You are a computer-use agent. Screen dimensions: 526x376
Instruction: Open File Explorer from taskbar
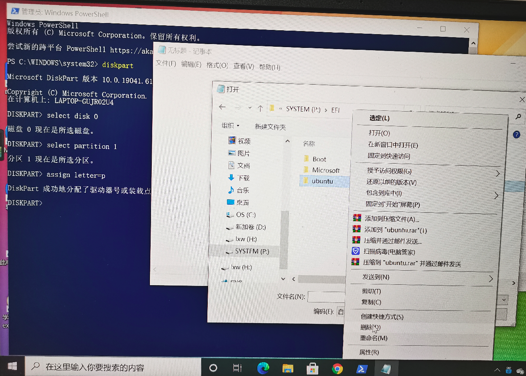pyautogui.click(x=288, y=369)
